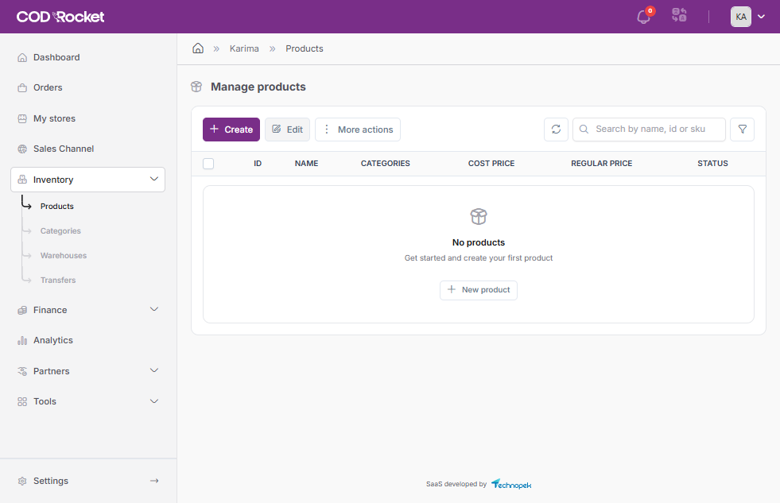Open Sales Channel from sidebar

(x=64, y=149)
